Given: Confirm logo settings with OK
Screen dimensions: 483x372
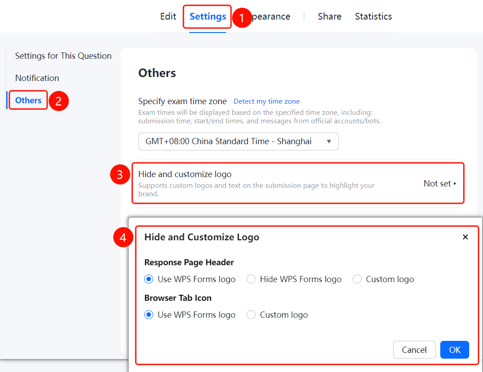Looking at the screenshot, I should point(455,350).
